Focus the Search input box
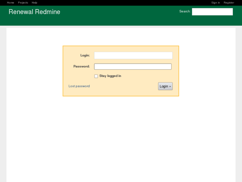 click(x=212, y=12)
